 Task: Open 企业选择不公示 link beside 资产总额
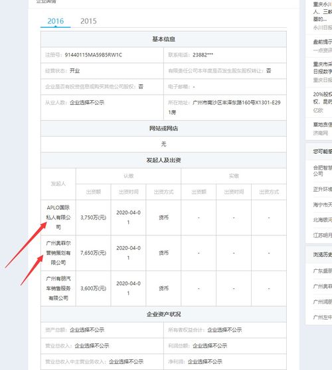87,330
